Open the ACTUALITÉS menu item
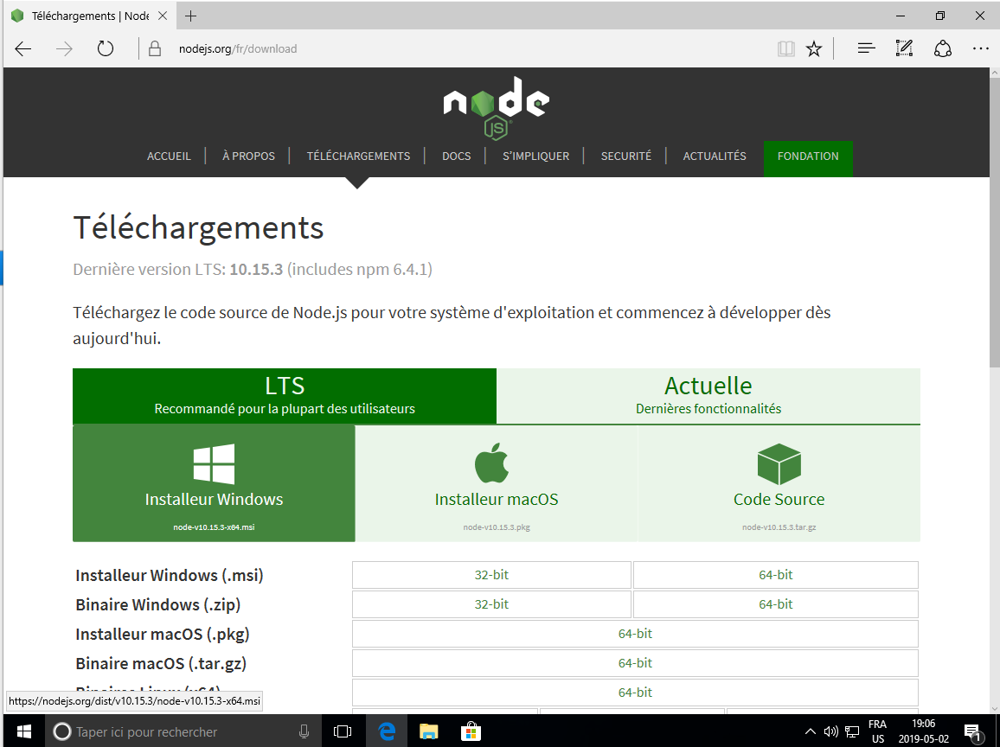1000x747 pixels. pyautogui.click(x=715, y=156)
